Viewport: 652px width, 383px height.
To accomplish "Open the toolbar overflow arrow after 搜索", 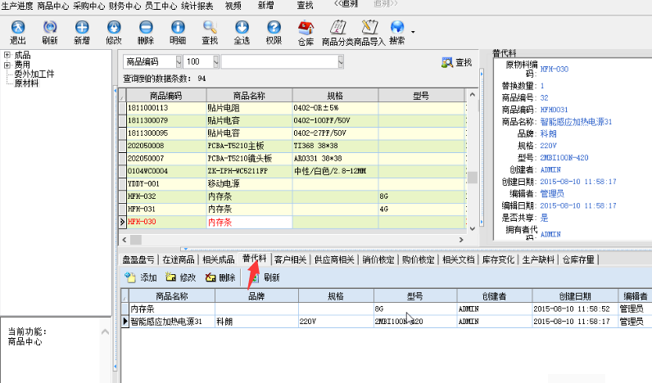I will point(413,32).
